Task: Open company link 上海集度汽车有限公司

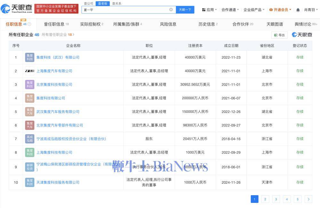Action: [x=54, y=71]
